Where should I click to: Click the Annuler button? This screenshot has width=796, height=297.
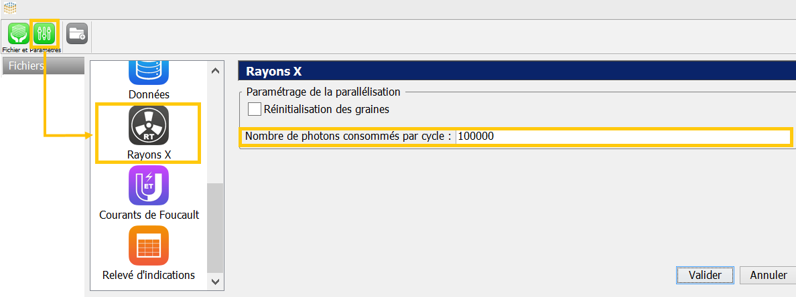[768, 275]
